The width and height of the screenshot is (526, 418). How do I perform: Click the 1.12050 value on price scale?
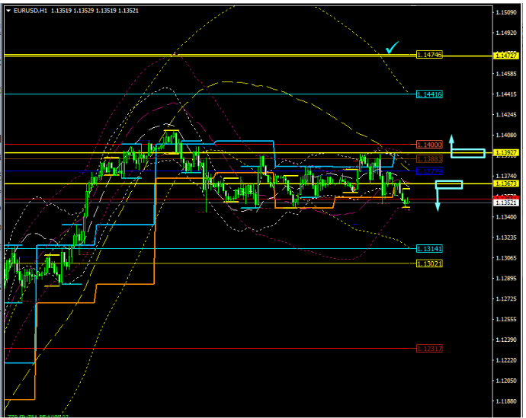[506, 381]
